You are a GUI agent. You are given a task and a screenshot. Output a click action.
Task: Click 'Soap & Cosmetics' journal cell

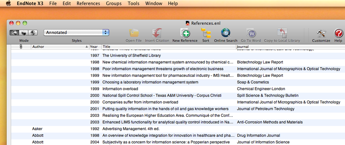253,82
